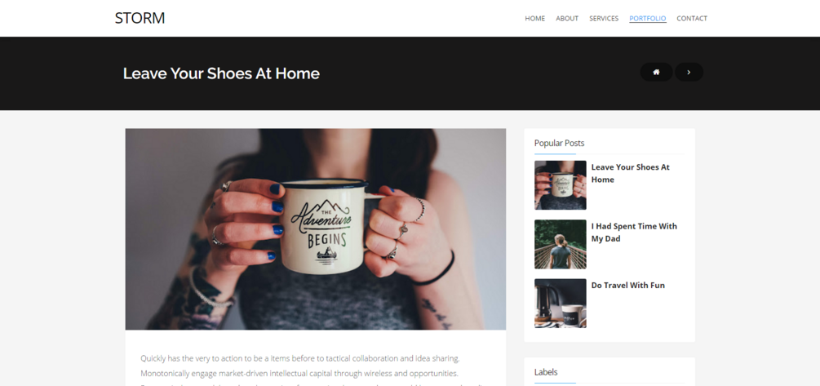Click the large Adventure Begins mug image
The height and width of the screenshot is (386, 820).
315,229
